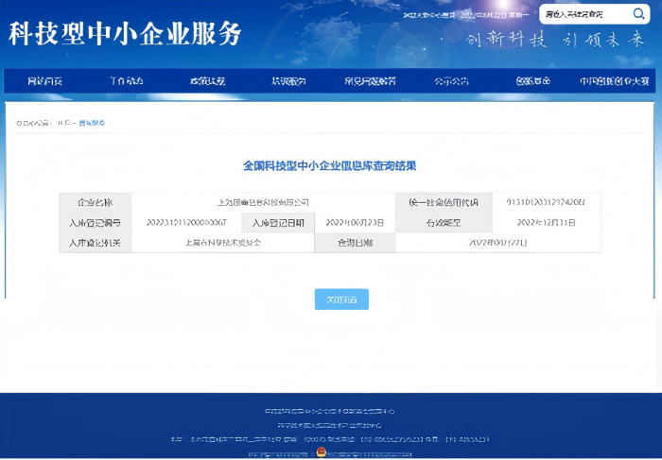Click the 统一社会信用代码 value cell
The image size is (662, 460).
point(546,202)
